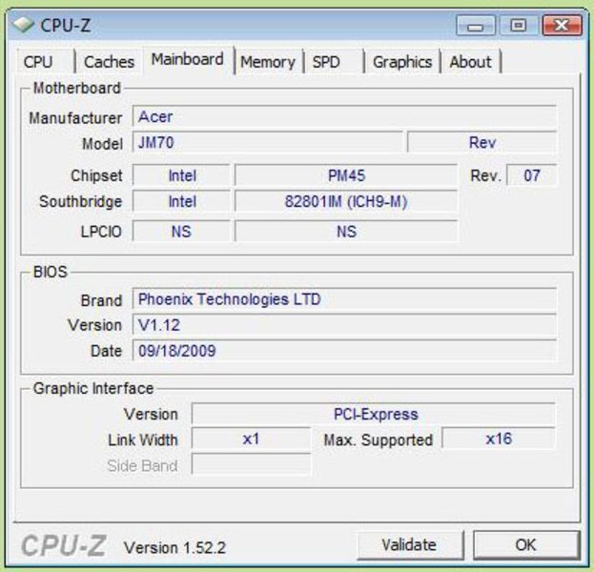Screen dimensions: 594x572
Task: Click the CPU-Z title bar app icon
Action: tap(23, 25)
